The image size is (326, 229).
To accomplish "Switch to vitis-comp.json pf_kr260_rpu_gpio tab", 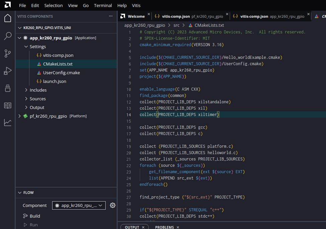I will coord(191,16).
